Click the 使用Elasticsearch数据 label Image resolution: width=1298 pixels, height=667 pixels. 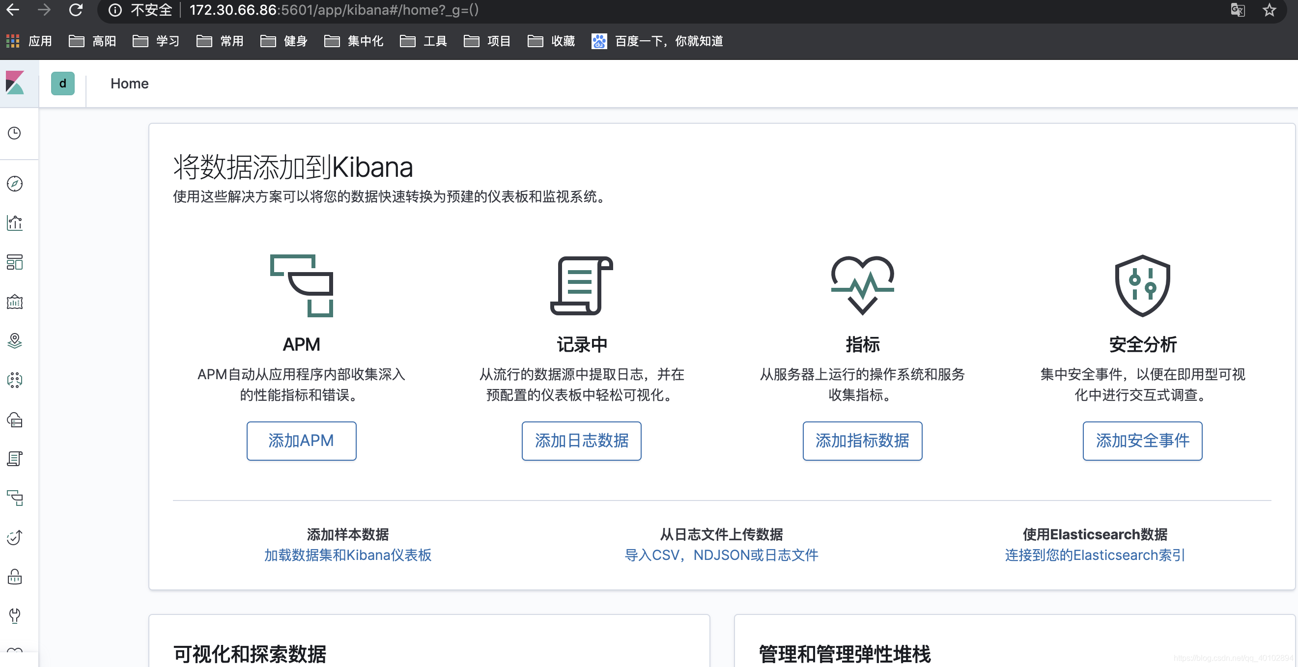(x=1095, y=534)
